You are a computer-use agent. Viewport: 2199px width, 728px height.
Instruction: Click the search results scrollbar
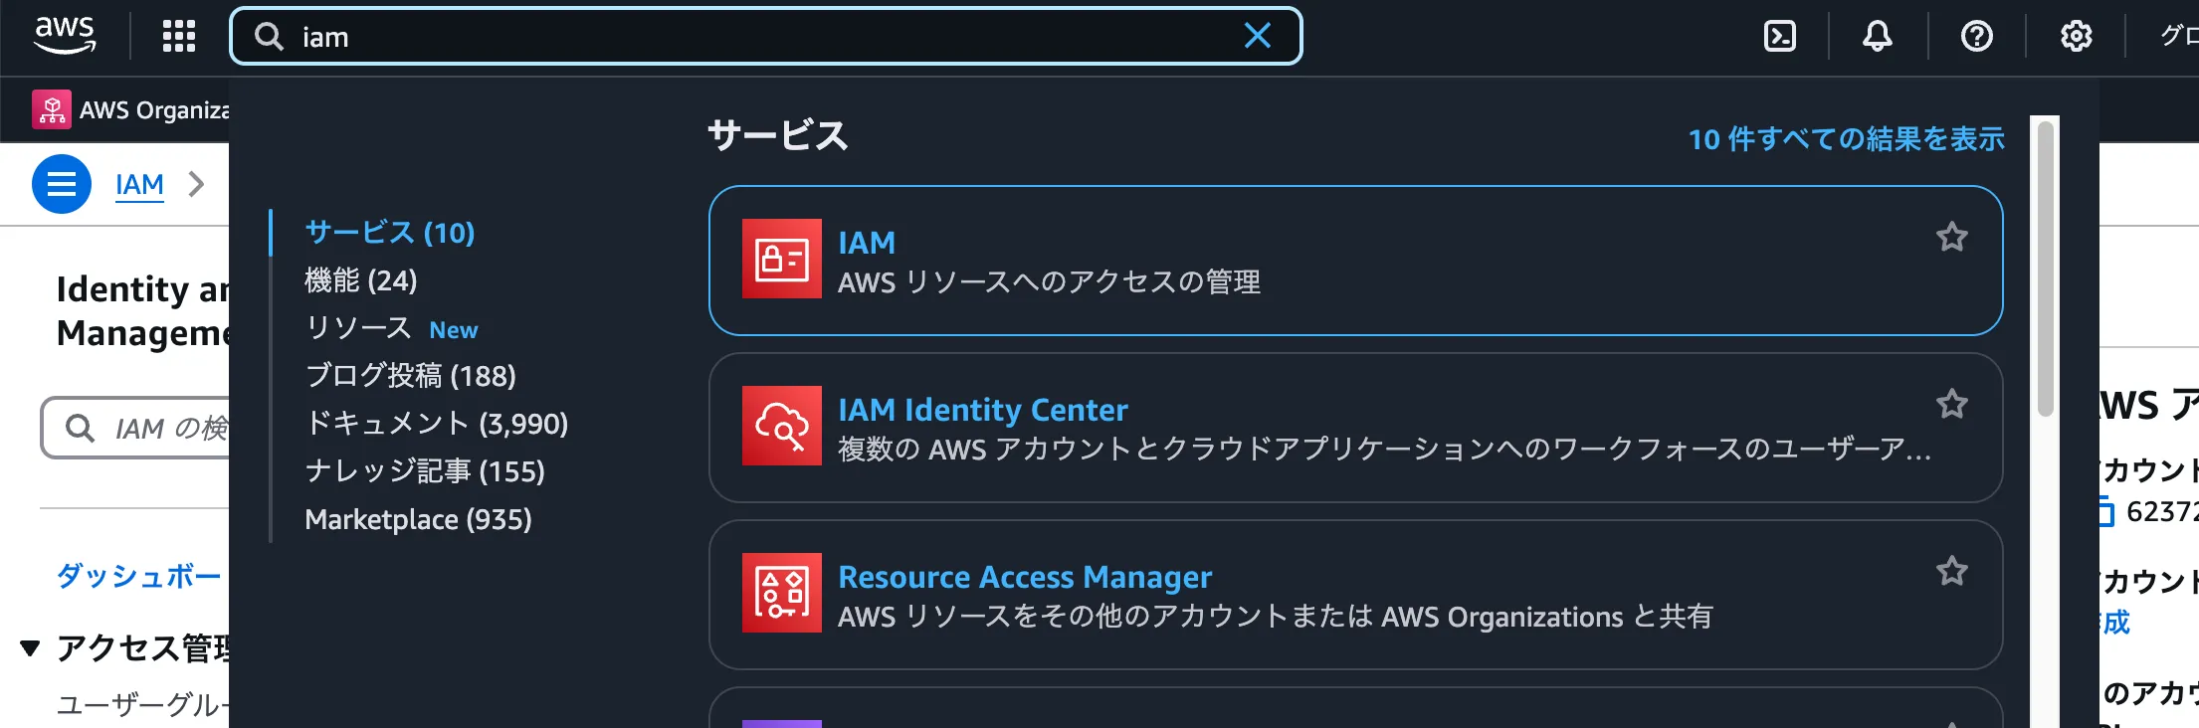(2045, 269)
